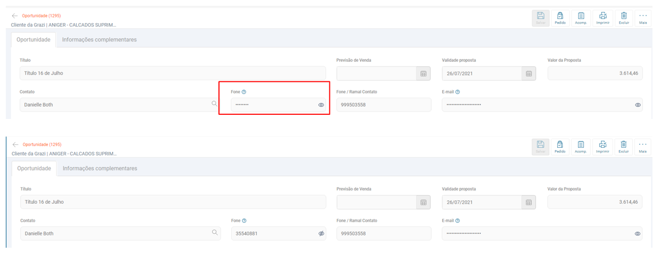This screenshot has width=660, height=261.
Task: Click Fone help icon in upper form
Action: 244,92
